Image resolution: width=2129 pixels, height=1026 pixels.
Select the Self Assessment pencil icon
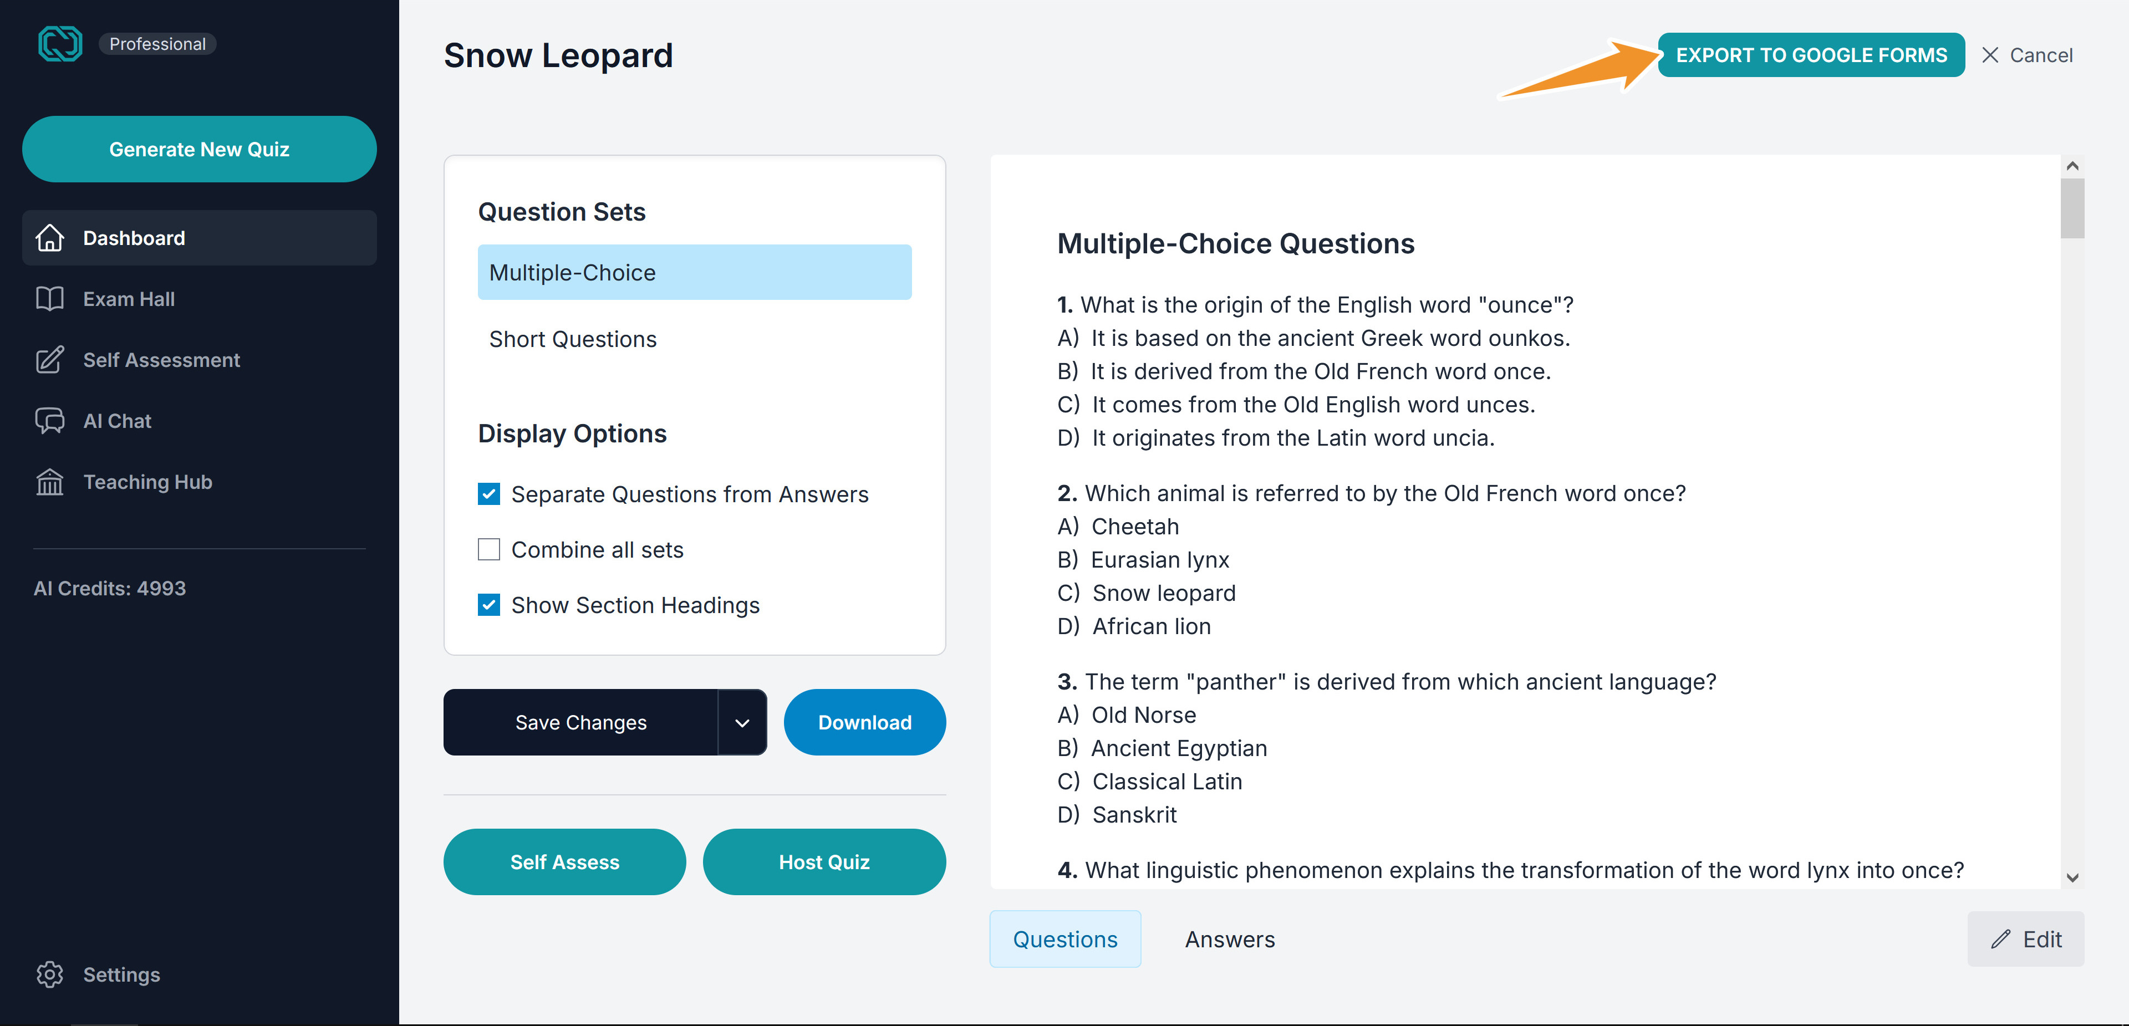[x=49, y=359]
